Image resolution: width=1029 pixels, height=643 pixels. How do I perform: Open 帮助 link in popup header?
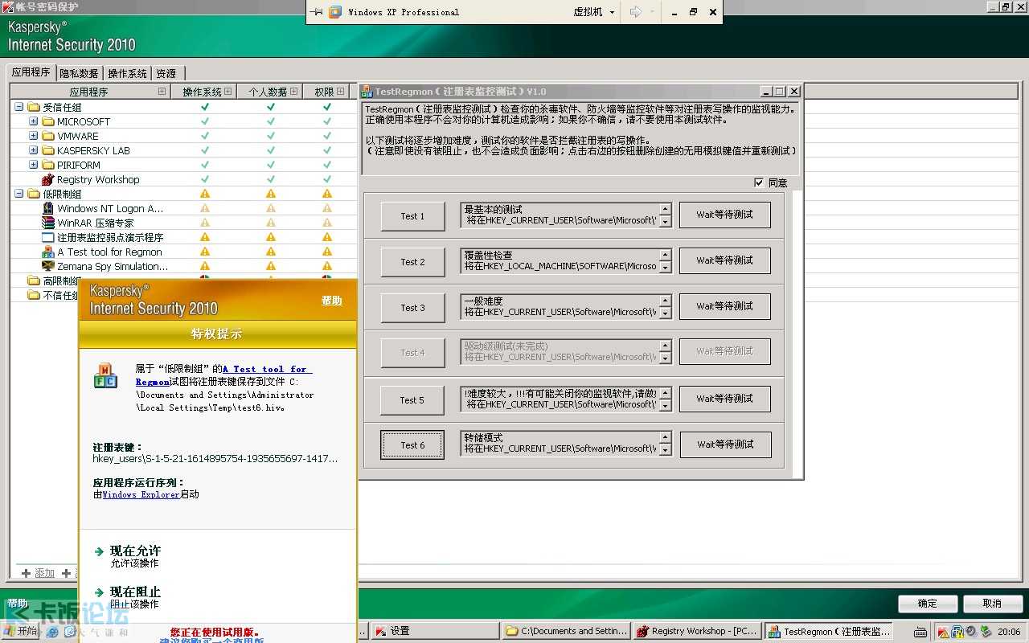point(332,301)
